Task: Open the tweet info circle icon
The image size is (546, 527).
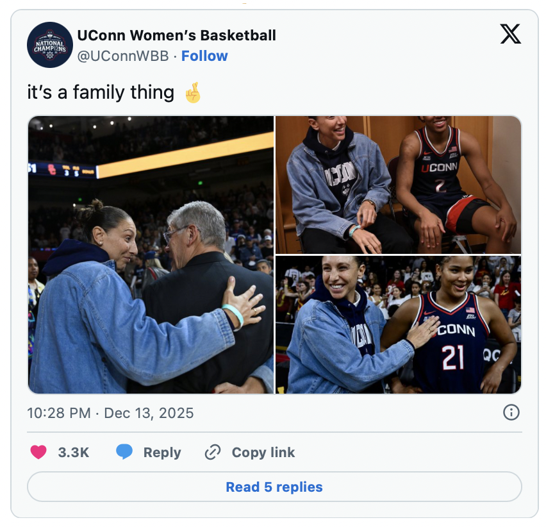Action: [511, 412]
